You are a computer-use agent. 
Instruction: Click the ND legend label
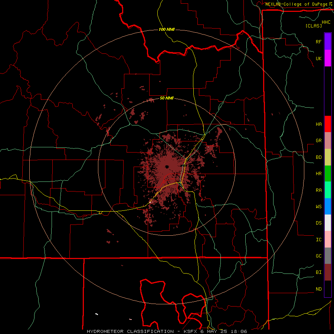(318, 289)
